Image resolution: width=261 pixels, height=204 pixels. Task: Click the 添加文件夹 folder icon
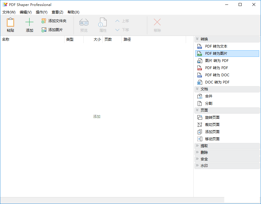(x=44, y=21)
